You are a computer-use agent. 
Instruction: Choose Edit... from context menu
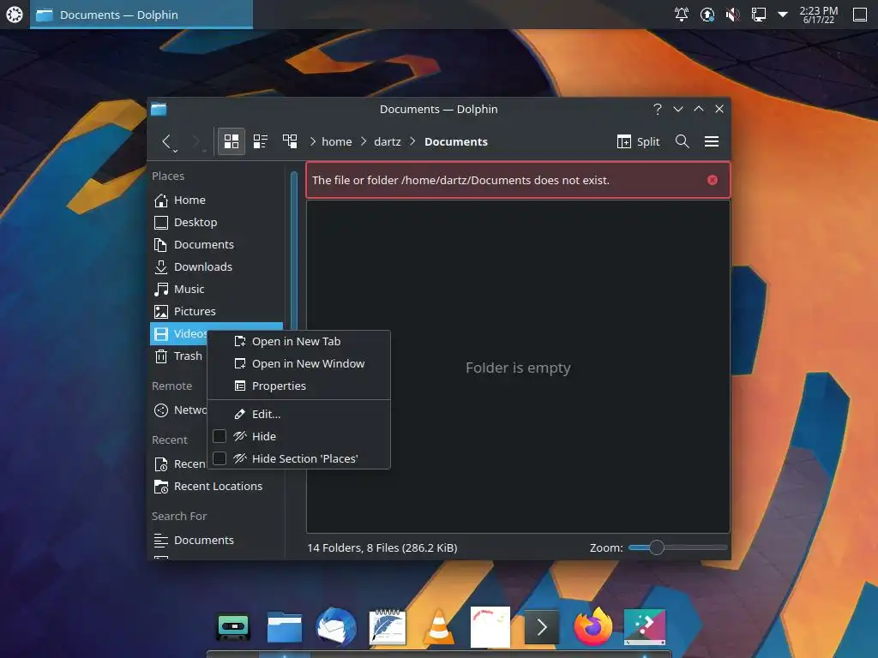[x=298, y=414]
